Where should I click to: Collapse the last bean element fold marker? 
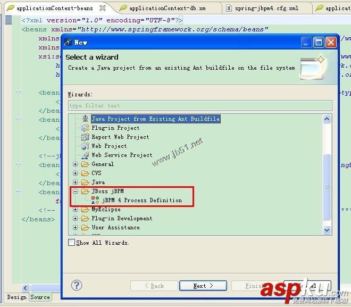[x=19, y=192]
